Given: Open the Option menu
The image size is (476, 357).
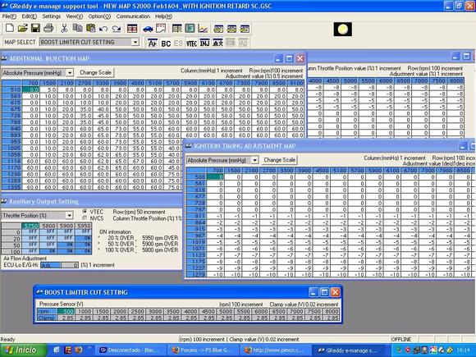Looking at the screenshot, I should [x=99, y=16].
